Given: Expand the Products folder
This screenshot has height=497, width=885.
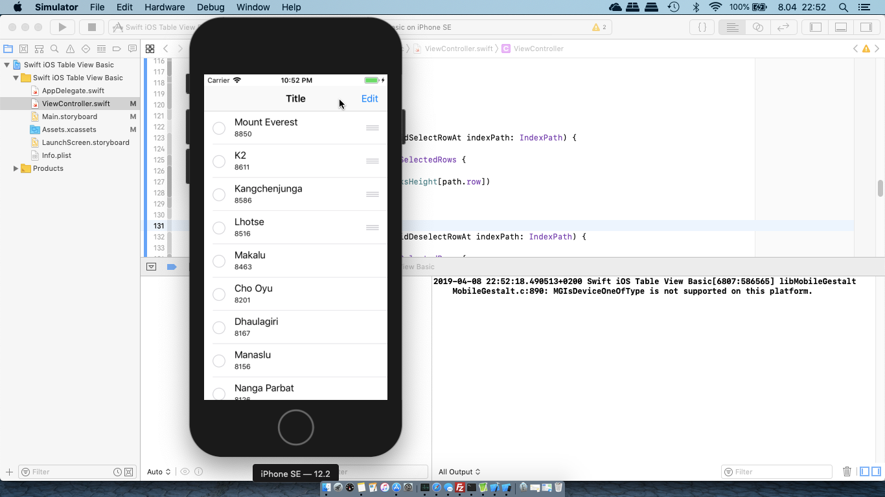Looking at the screenshot, I should pyautogui.click(x=16, y=168).
